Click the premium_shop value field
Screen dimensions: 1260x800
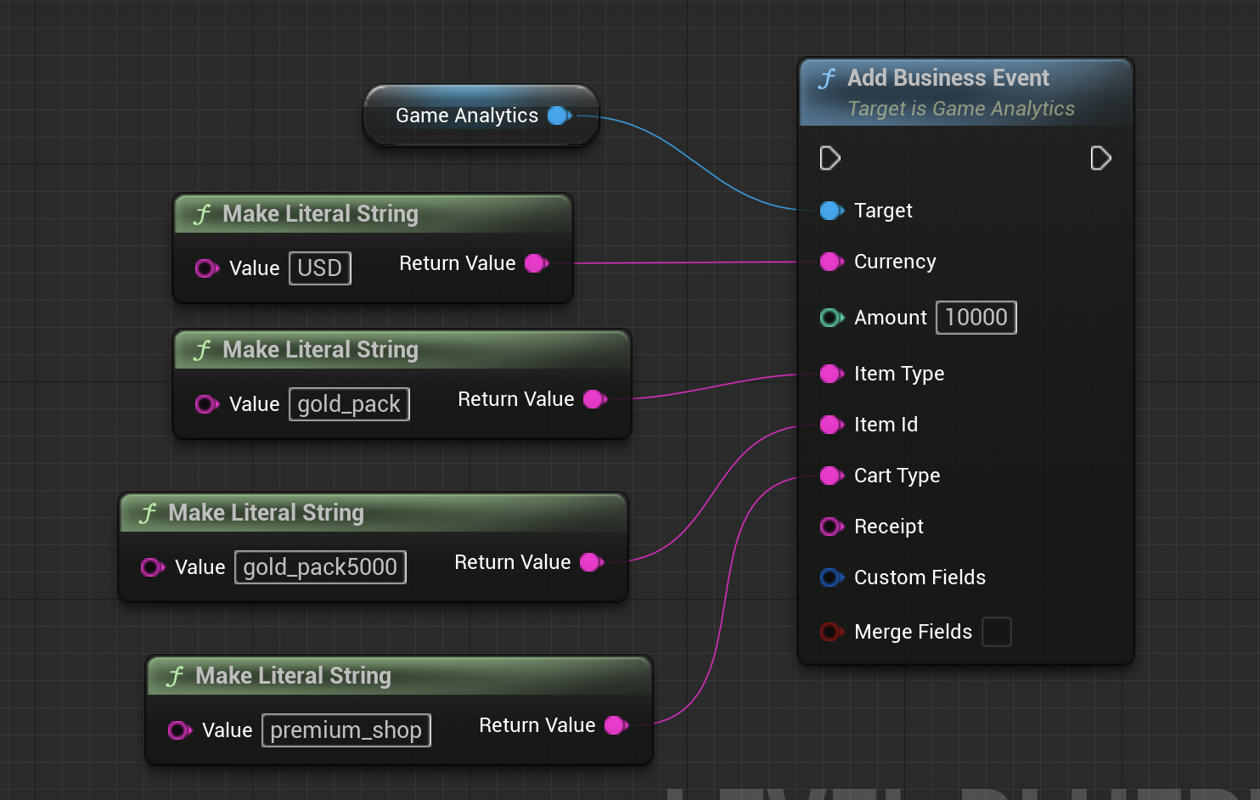click(346, 730)
